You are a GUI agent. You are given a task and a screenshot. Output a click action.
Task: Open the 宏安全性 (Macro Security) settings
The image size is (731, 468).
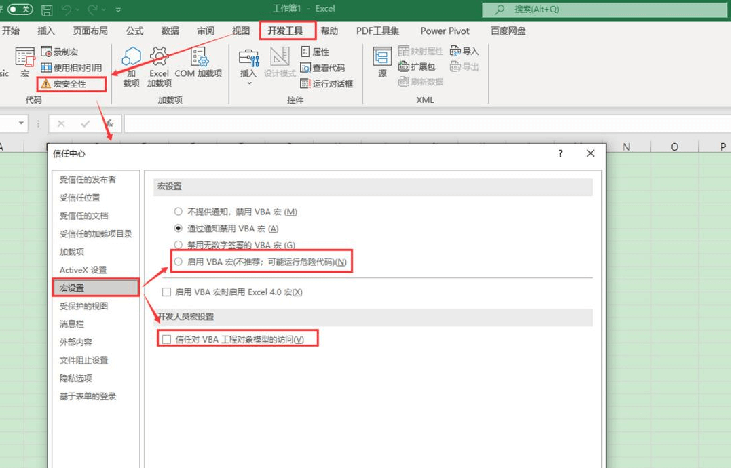64,84
